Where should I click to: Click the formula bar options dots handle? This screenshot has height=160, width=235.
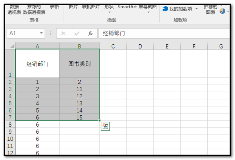coord(51,33)
